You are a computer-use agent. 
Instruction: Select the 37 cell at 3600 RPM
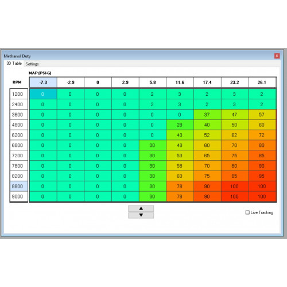[207, 115]
